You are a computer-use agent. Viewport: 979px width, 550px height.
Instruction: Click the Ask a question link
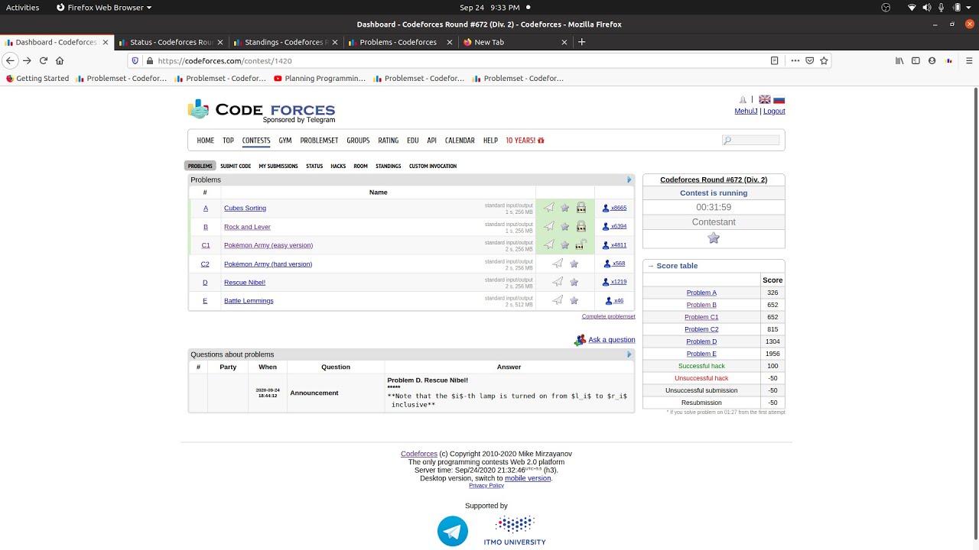point(612,340)
